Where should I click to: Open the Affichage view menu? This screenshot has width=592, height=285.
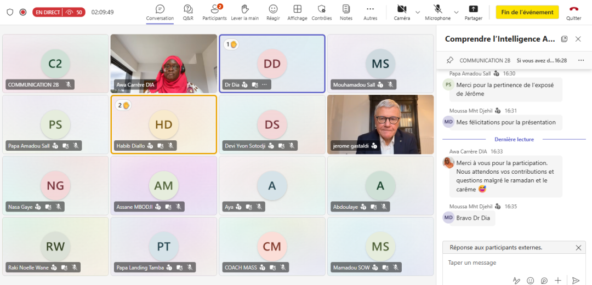coord(297,12)
